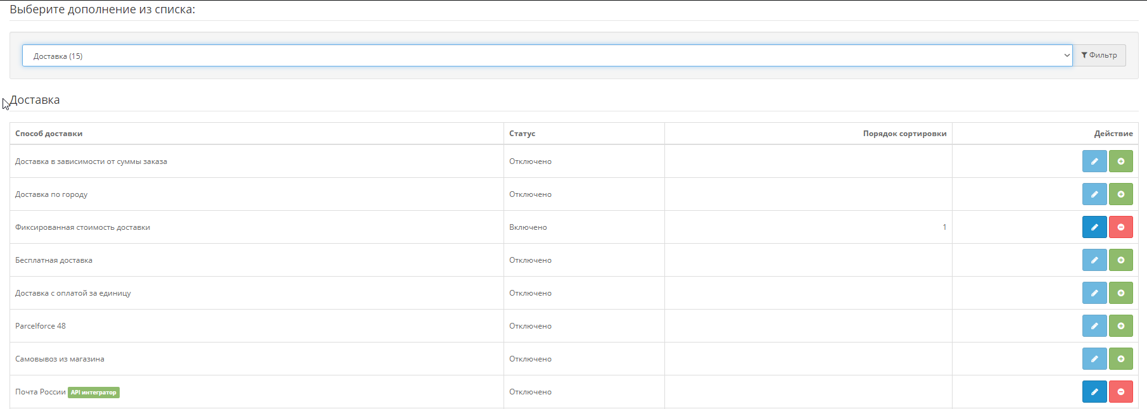This screenshot has height=409, width=1147.
Task: Install 'Доставка в зависимости от суммы заказа' module
Action: pyautogui.click(x=1120, y=161)
